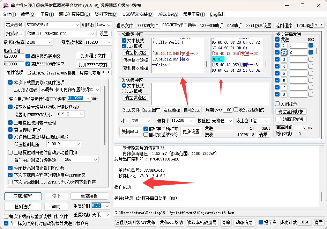Screen dimensions: 327x229
Task: Open the 工具(T) menu
Action: 47,14
